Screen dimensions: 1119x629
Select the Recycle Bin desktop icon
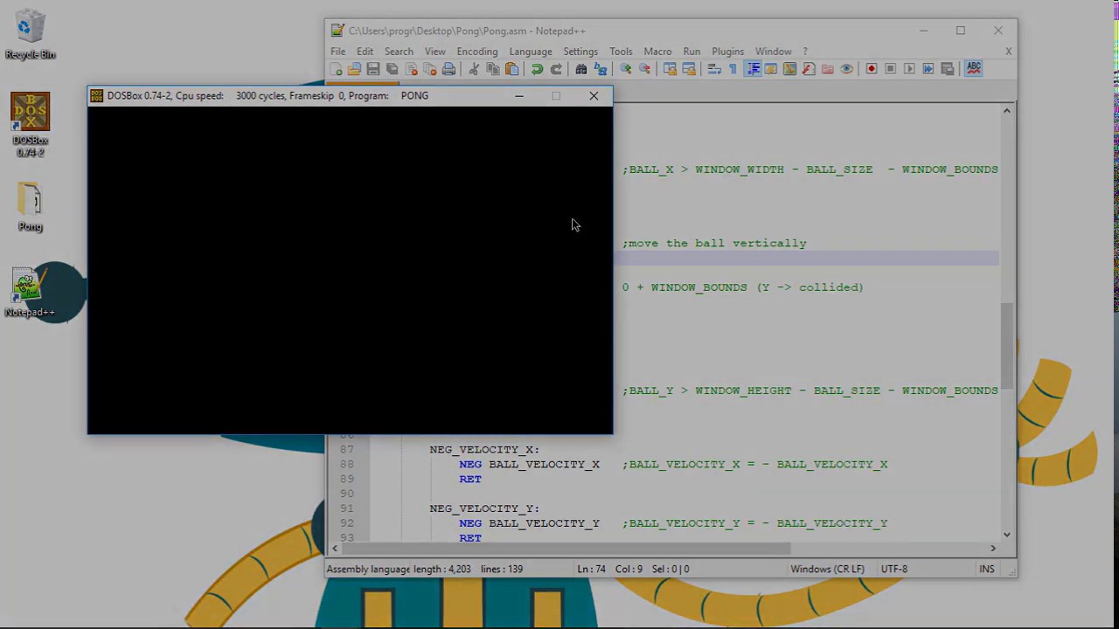pos(30,35)
